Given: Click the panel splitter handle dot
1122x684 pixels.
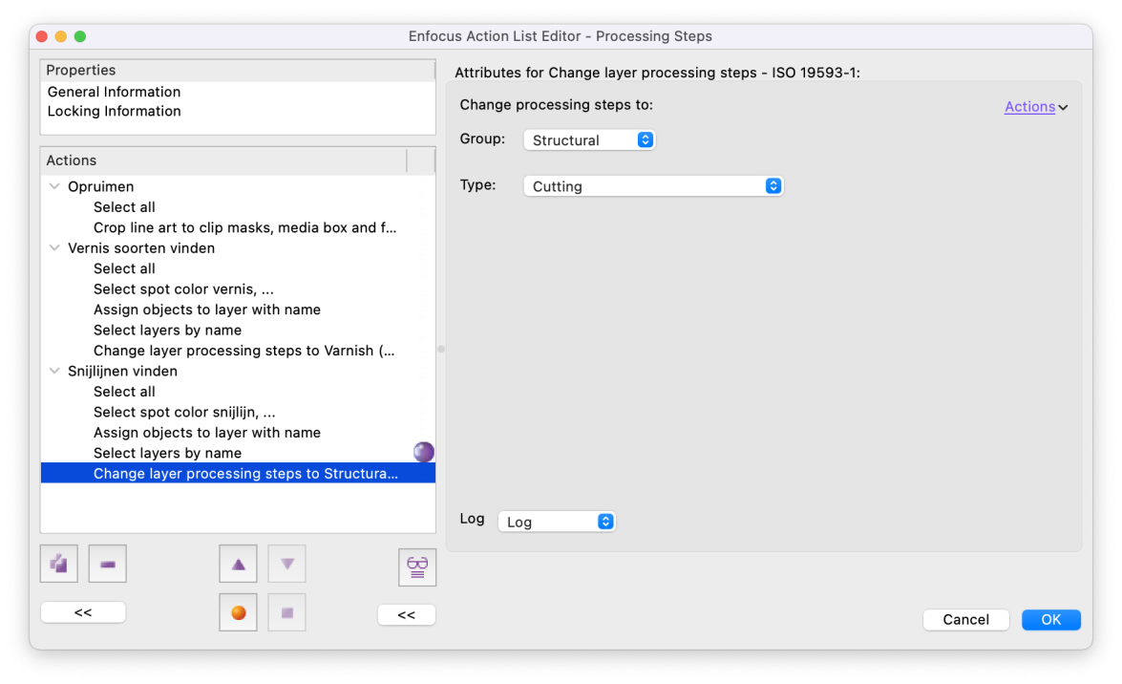Looking at the screenshot, I should 441,350.
